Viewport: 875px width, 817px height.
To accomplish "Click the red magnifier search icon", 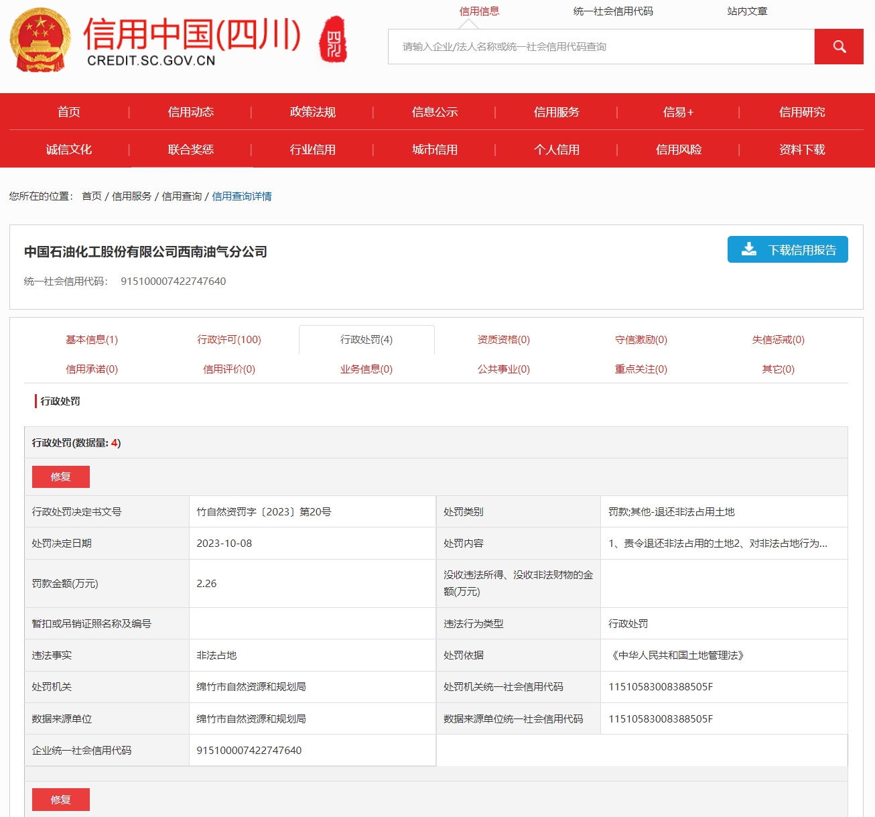I will (x=839, y=47).
